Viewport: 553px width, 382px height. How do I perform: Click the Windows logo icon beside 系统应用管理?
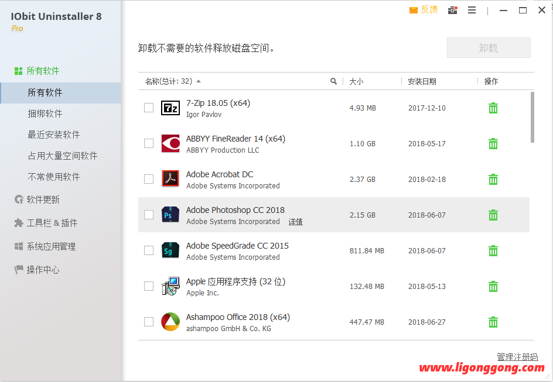point(19,246)
